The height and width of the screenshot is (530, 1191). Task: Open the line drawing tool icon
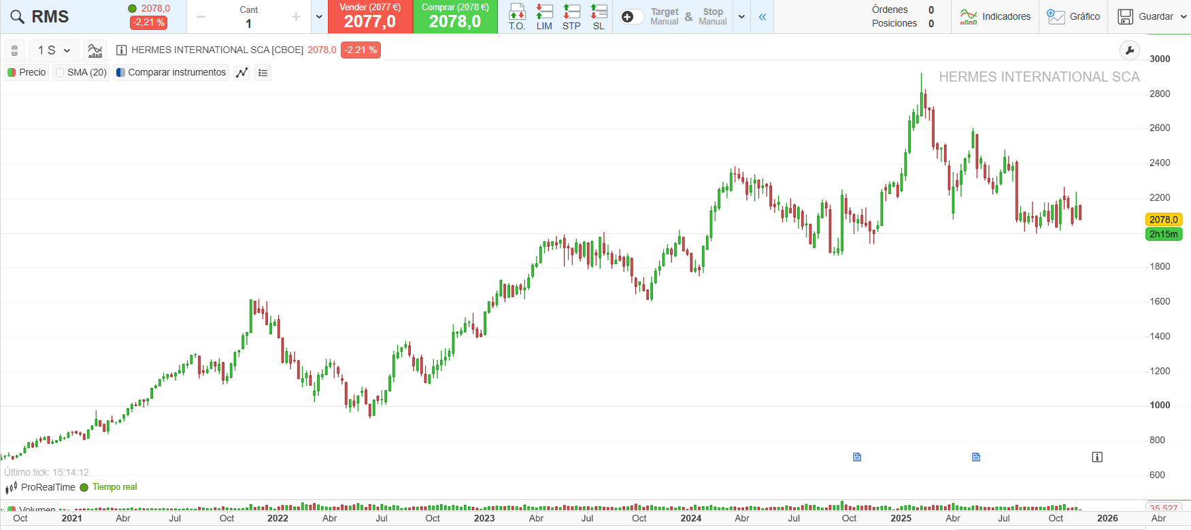(241, 73)
